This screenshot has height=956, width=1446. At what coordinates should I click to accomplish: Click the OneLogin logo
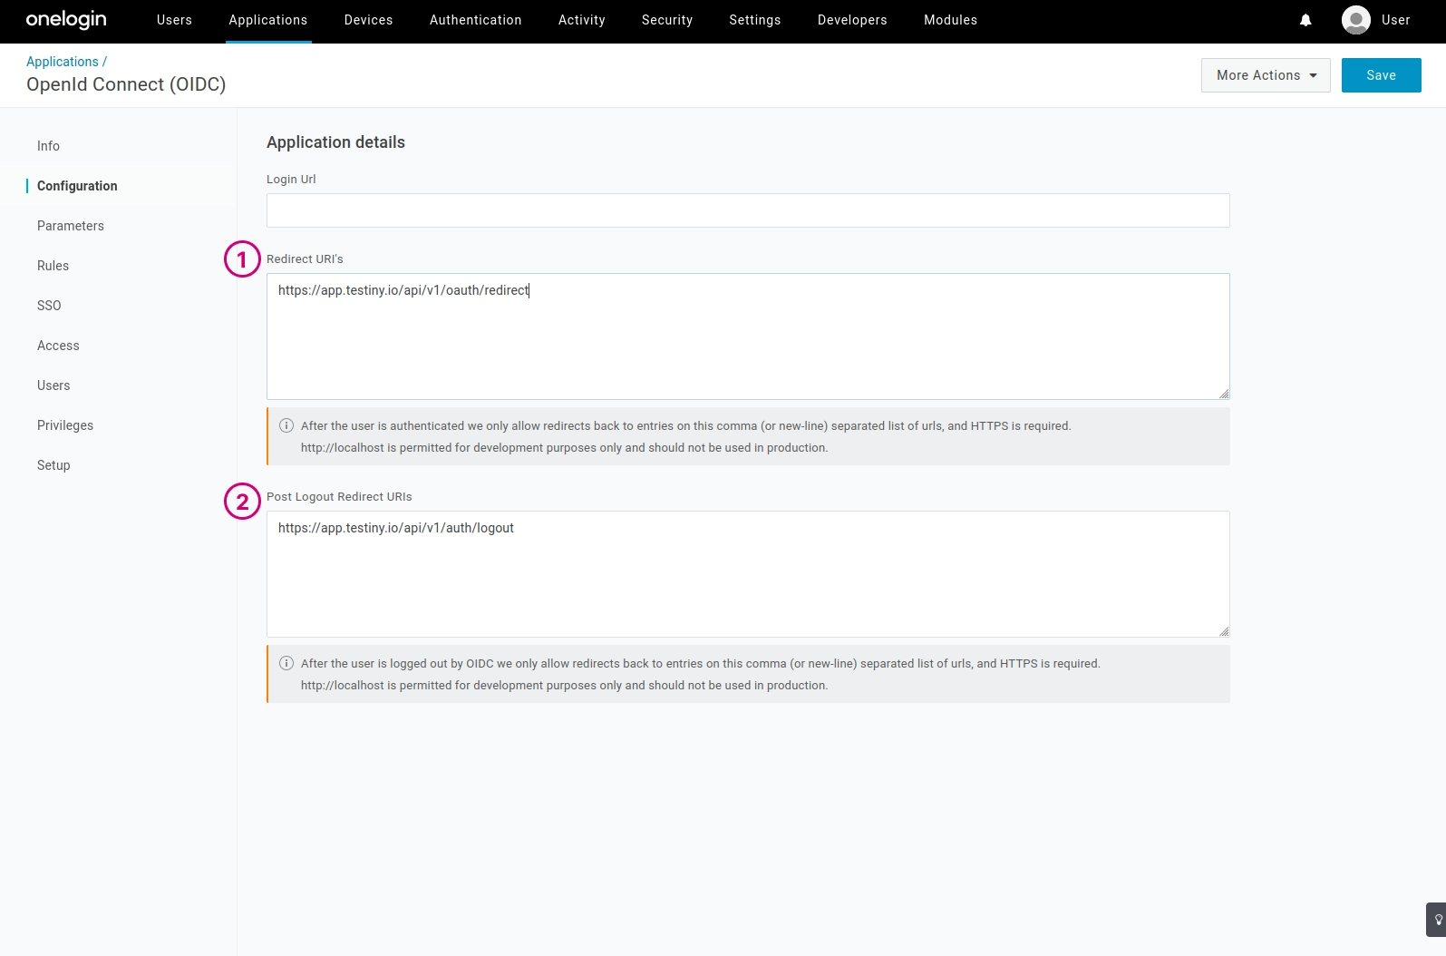[66, 20]
